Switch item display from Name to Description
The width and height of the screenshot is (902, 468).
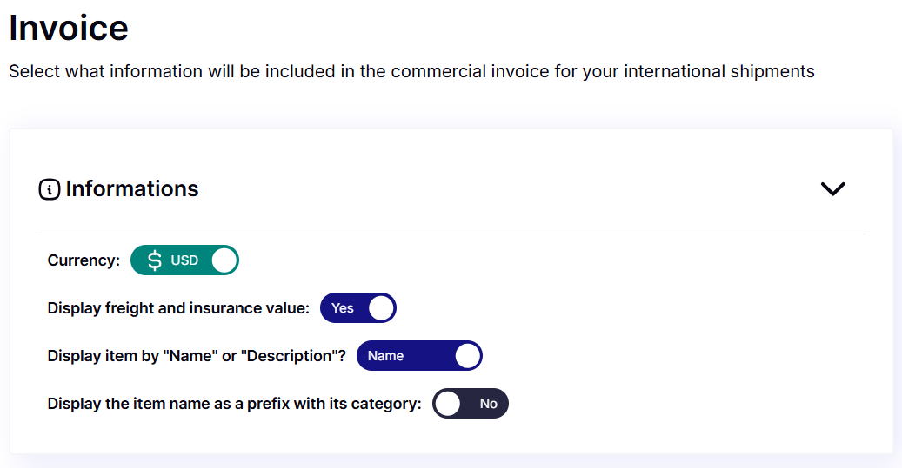(419, 355)
